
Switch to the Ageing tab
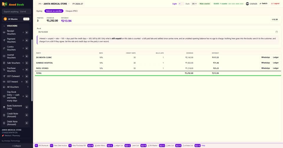(x=39, y=11)
